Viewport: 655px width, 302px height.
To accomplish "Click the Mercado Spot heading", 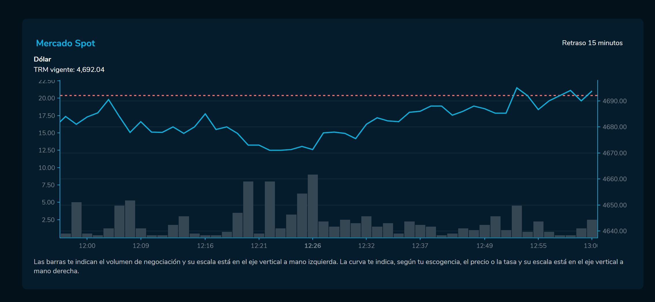I will pos(65,43).
